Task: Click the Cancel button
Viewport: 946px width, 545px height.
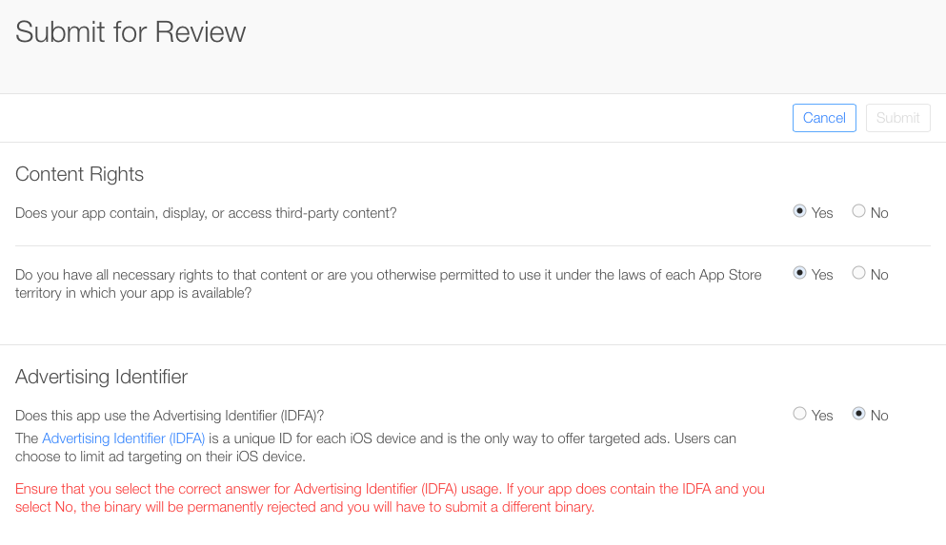Action: pyautogui.click(x=824, y=118)
